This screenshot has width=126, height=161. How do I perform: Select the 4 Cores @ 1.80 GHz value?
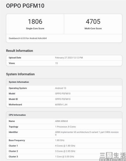[65, 146]
